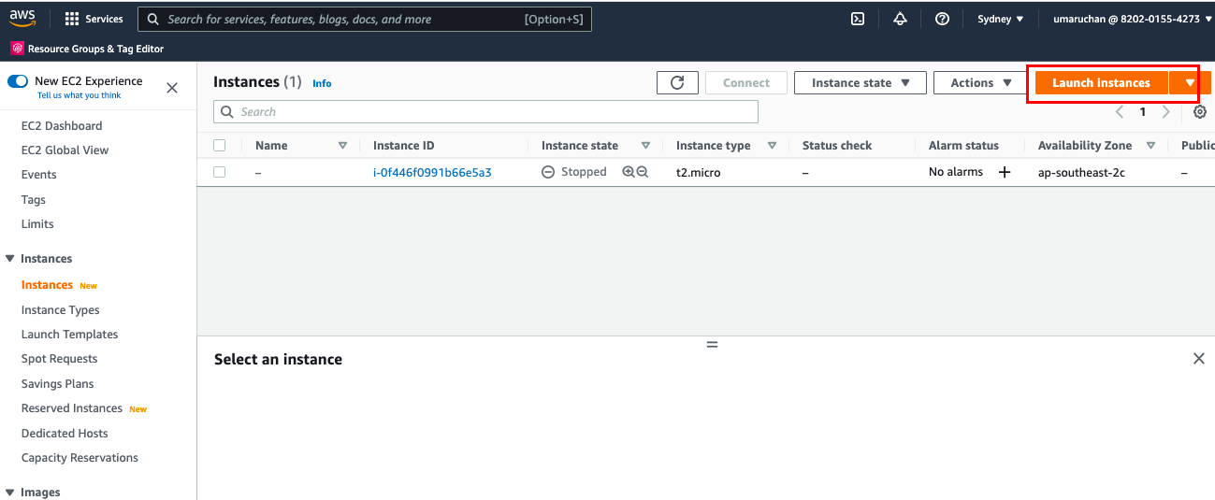Open the Instance state dropdown
This screenshot has height=500, width=1215.
click(x=861, y=83)
